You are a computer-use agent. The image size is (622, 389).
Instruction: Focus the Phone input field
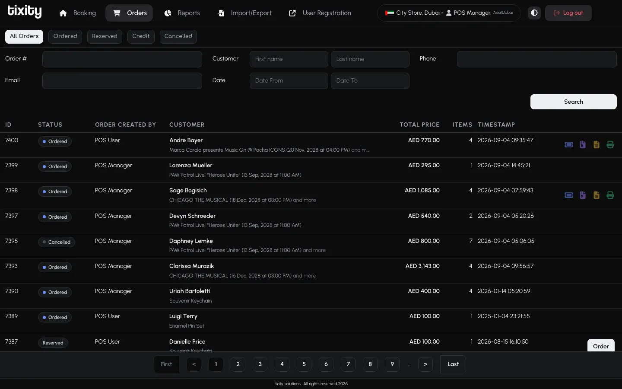pyautogui.click(x=537, y=59)
